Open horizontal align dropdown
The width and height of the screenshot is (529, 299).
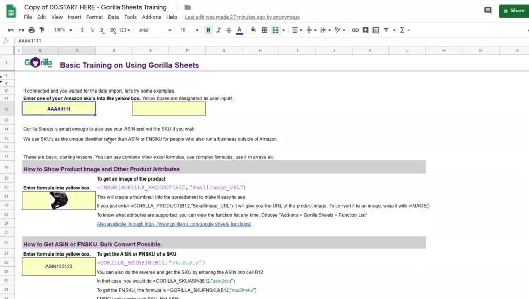297,30
